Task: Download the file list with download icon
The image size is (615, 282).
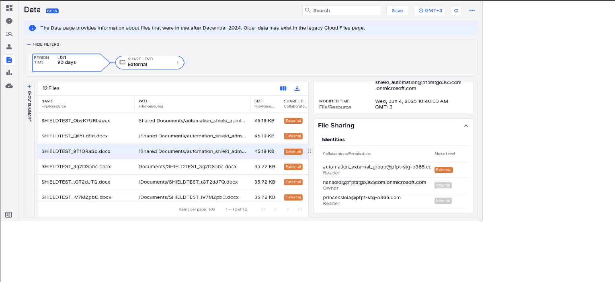Action: pos(297,88)
